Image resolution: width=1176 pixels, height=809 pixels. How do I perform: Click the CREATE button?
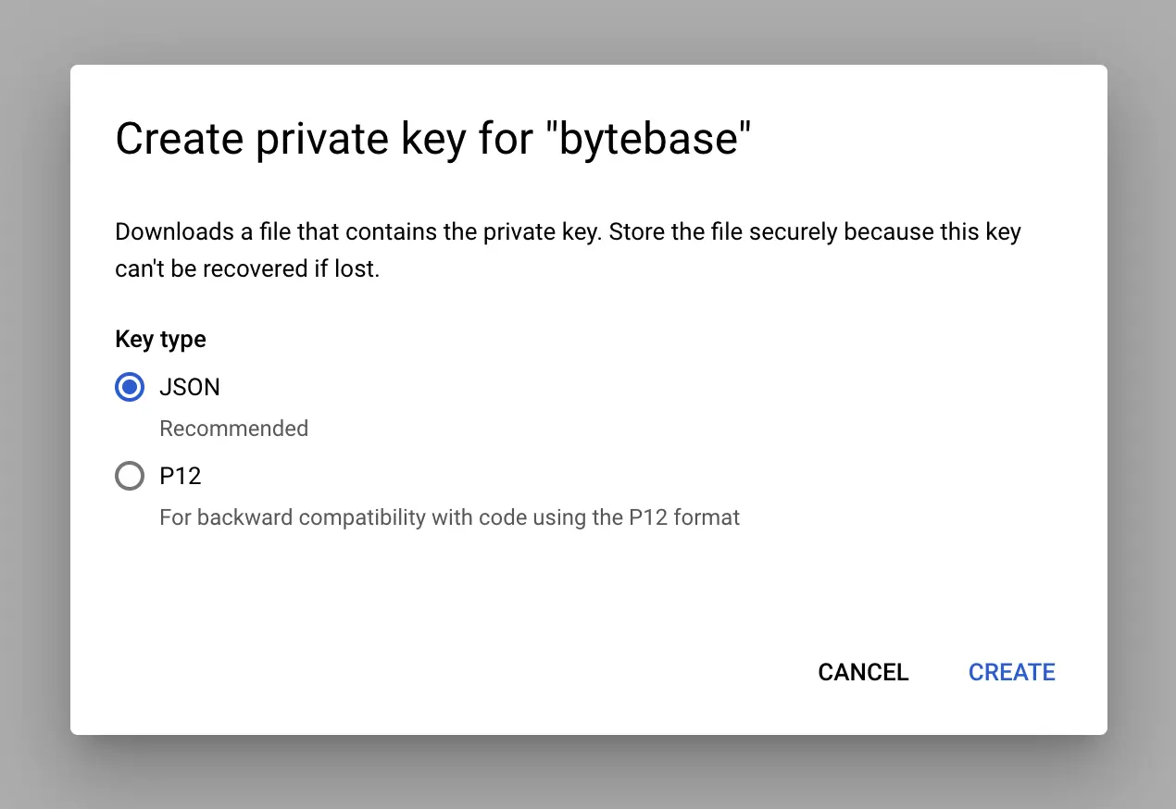coord(1011,672)
